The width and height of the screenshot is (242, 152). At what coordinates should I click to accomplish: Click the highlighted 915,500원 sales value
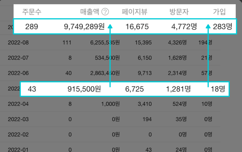point(84,89)
